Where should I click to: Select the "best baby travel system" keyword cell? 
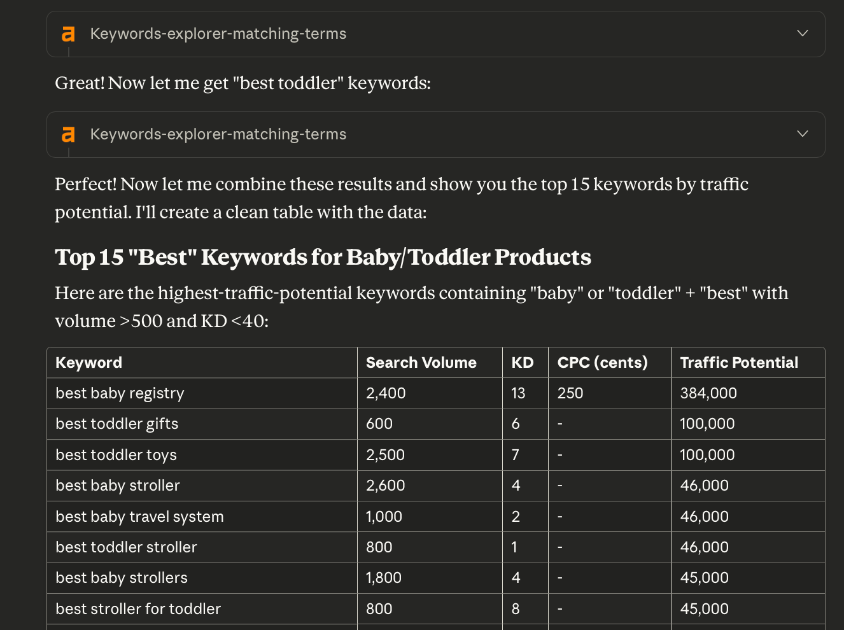pyautogui.click(x=140, y=517)
